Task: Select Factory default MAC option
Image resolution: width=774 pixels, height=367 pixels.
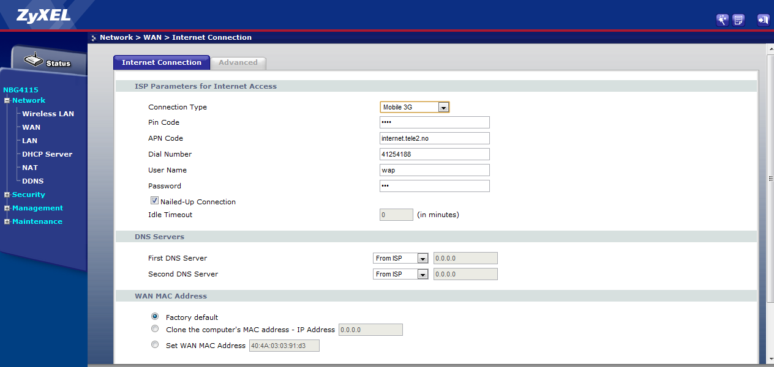Action: point(155,316)
